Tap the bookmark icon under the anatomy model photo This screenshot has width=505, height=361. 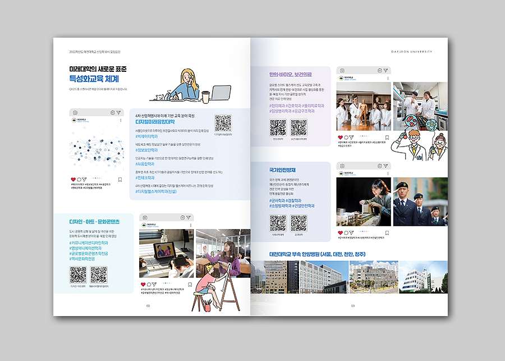click(387, 138)
